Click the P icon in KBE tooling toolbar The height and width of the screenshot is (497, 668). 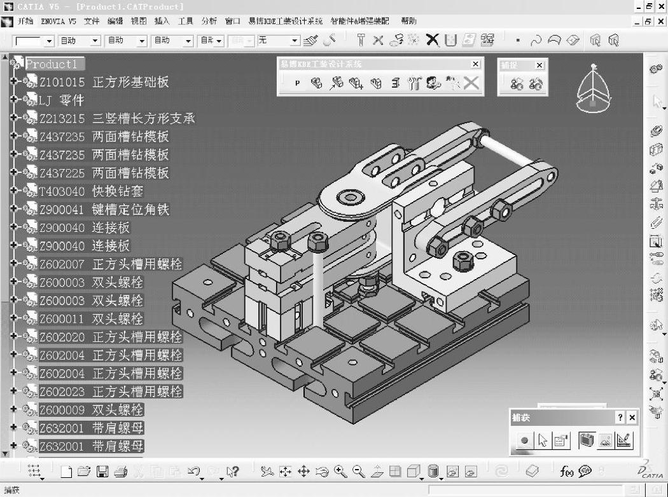[297, 83]
